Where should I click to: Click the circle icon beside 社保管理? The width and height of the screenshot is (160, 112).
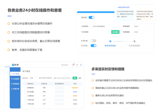[12, 79]
